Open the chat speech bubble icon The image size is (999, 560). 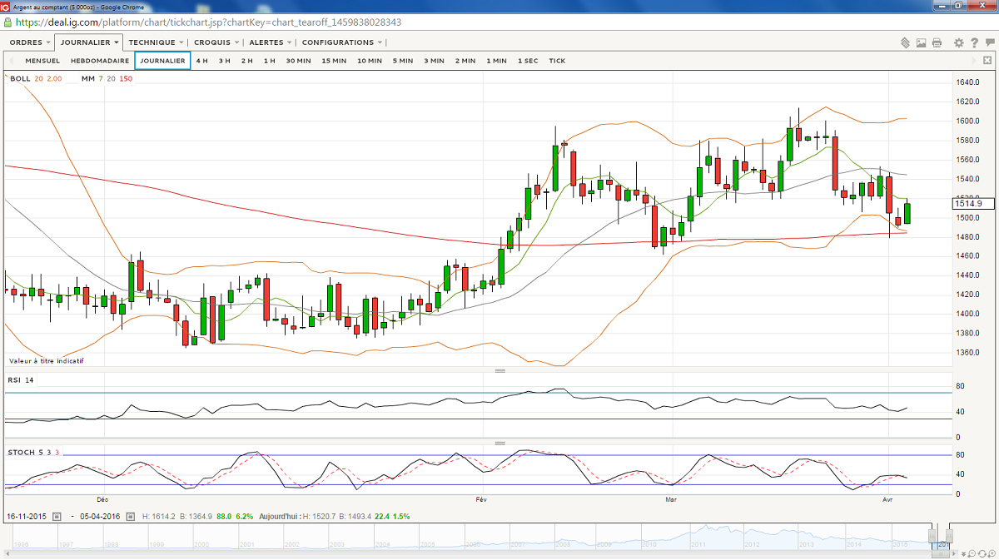(989, 42)
